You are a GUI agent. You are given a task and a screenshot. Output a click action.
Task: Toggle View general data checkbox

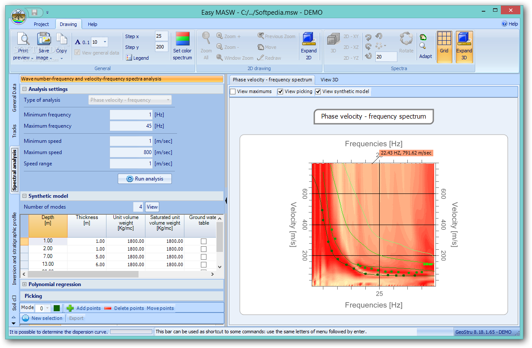pyautogui.click(x=77, y=53)
